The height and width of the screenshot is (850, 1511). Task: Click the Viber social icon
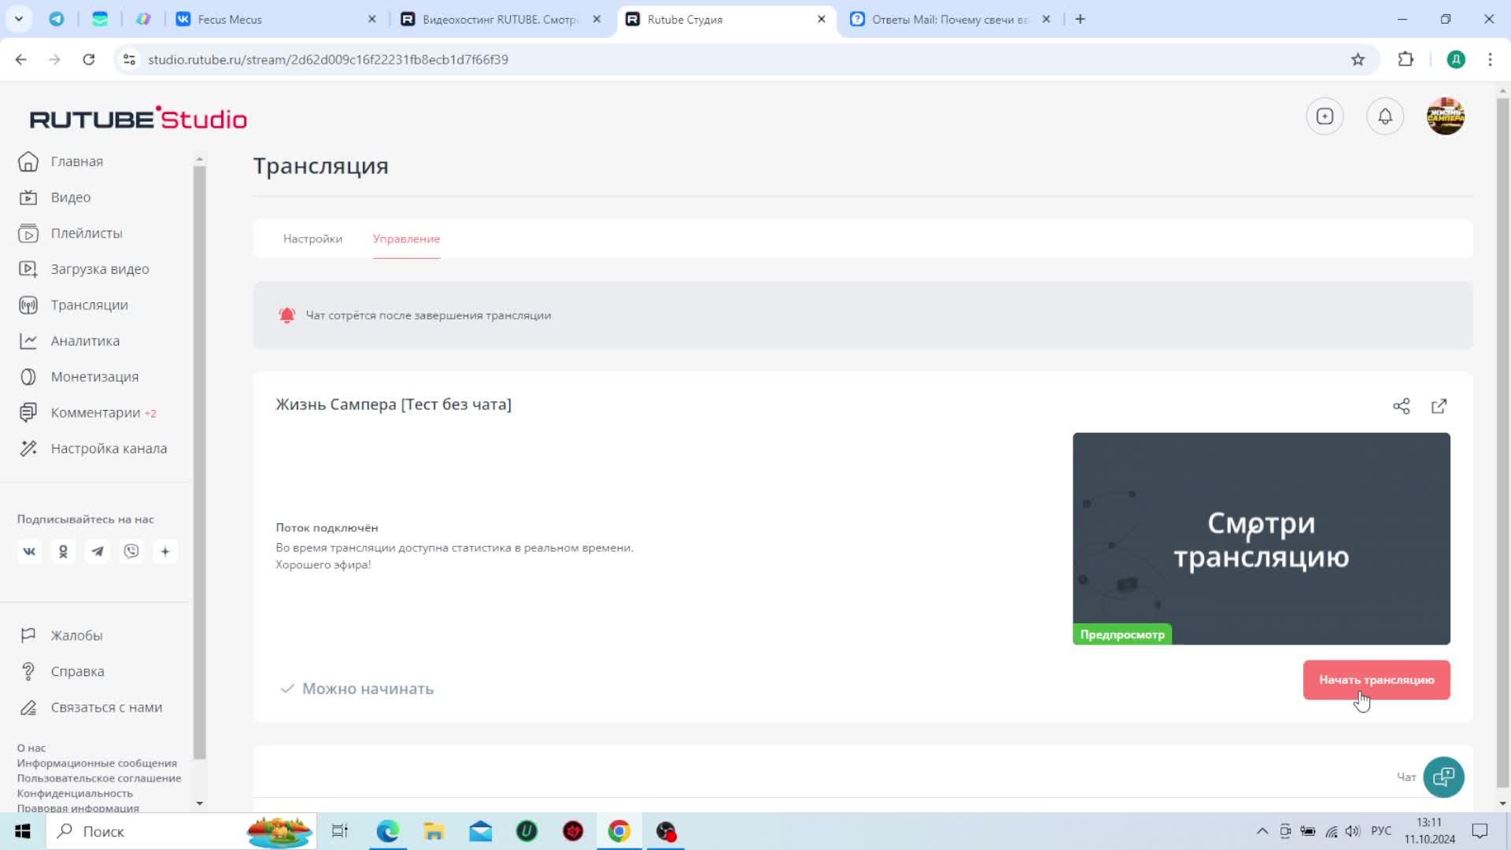[x=131, y=551]
